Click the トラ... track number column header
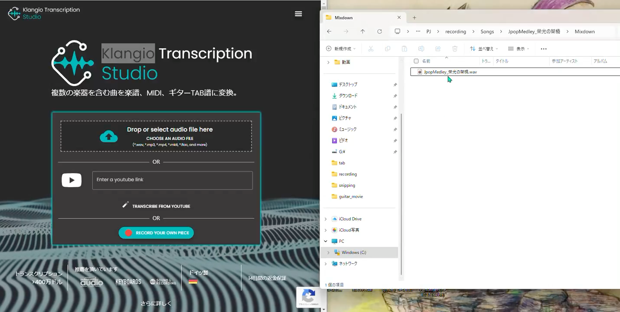The height and width of the screenshot is (312, 620). [486, 61]
